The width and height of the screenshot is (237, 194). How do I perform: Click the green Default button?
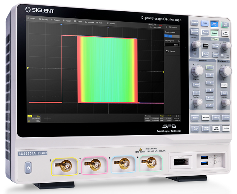coord(214,33)
